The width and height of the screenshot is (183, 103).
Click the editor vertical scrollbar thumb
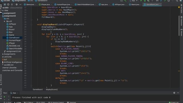[x=179, y=26]
